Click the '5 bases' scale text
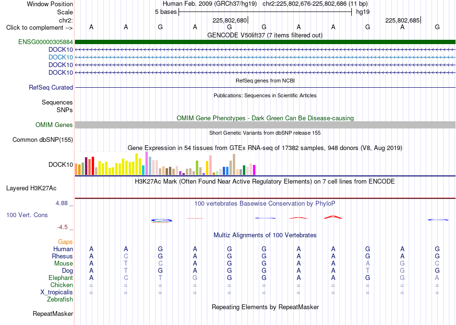 click(x=166, y=12)
